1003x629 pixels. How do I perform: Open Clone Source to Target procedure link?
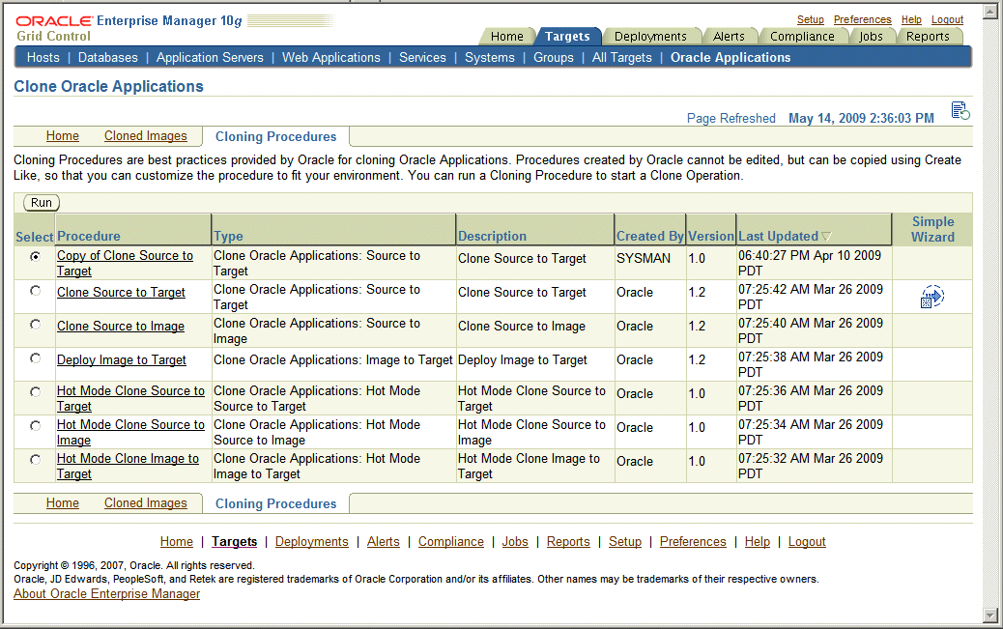pyautogui.click(x=121, y=293)
